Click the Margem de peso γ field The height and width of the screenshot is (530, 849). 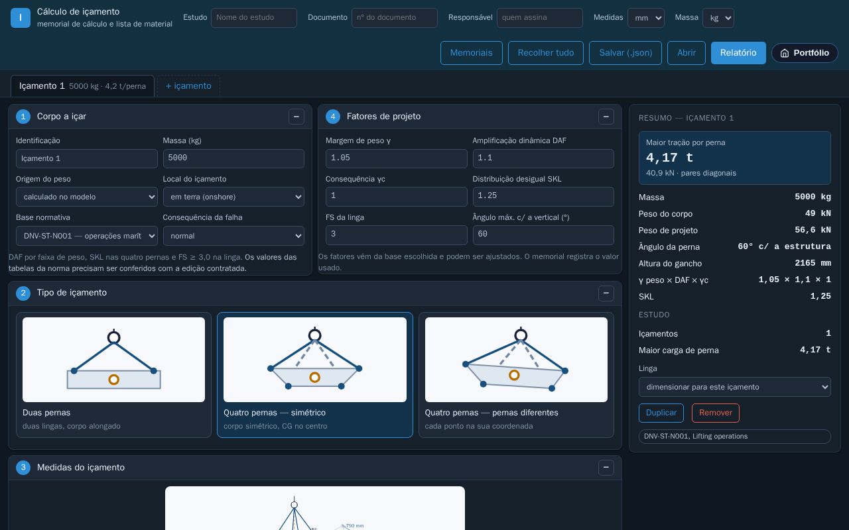pyautogui.click(x=397, y=158)
